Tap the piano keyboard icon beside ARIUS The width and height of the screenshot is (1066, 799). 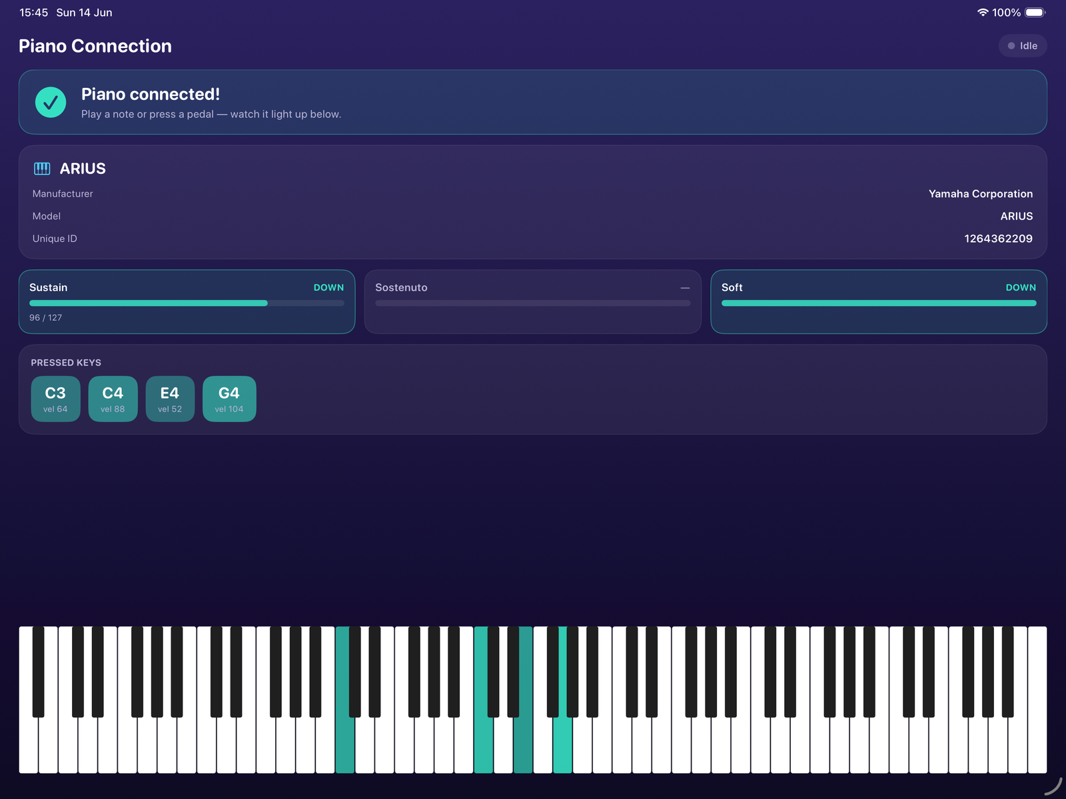(x=42, y=168)
